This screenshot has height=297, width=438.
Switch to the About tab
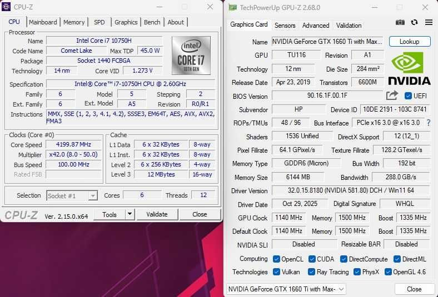(176, 22)
